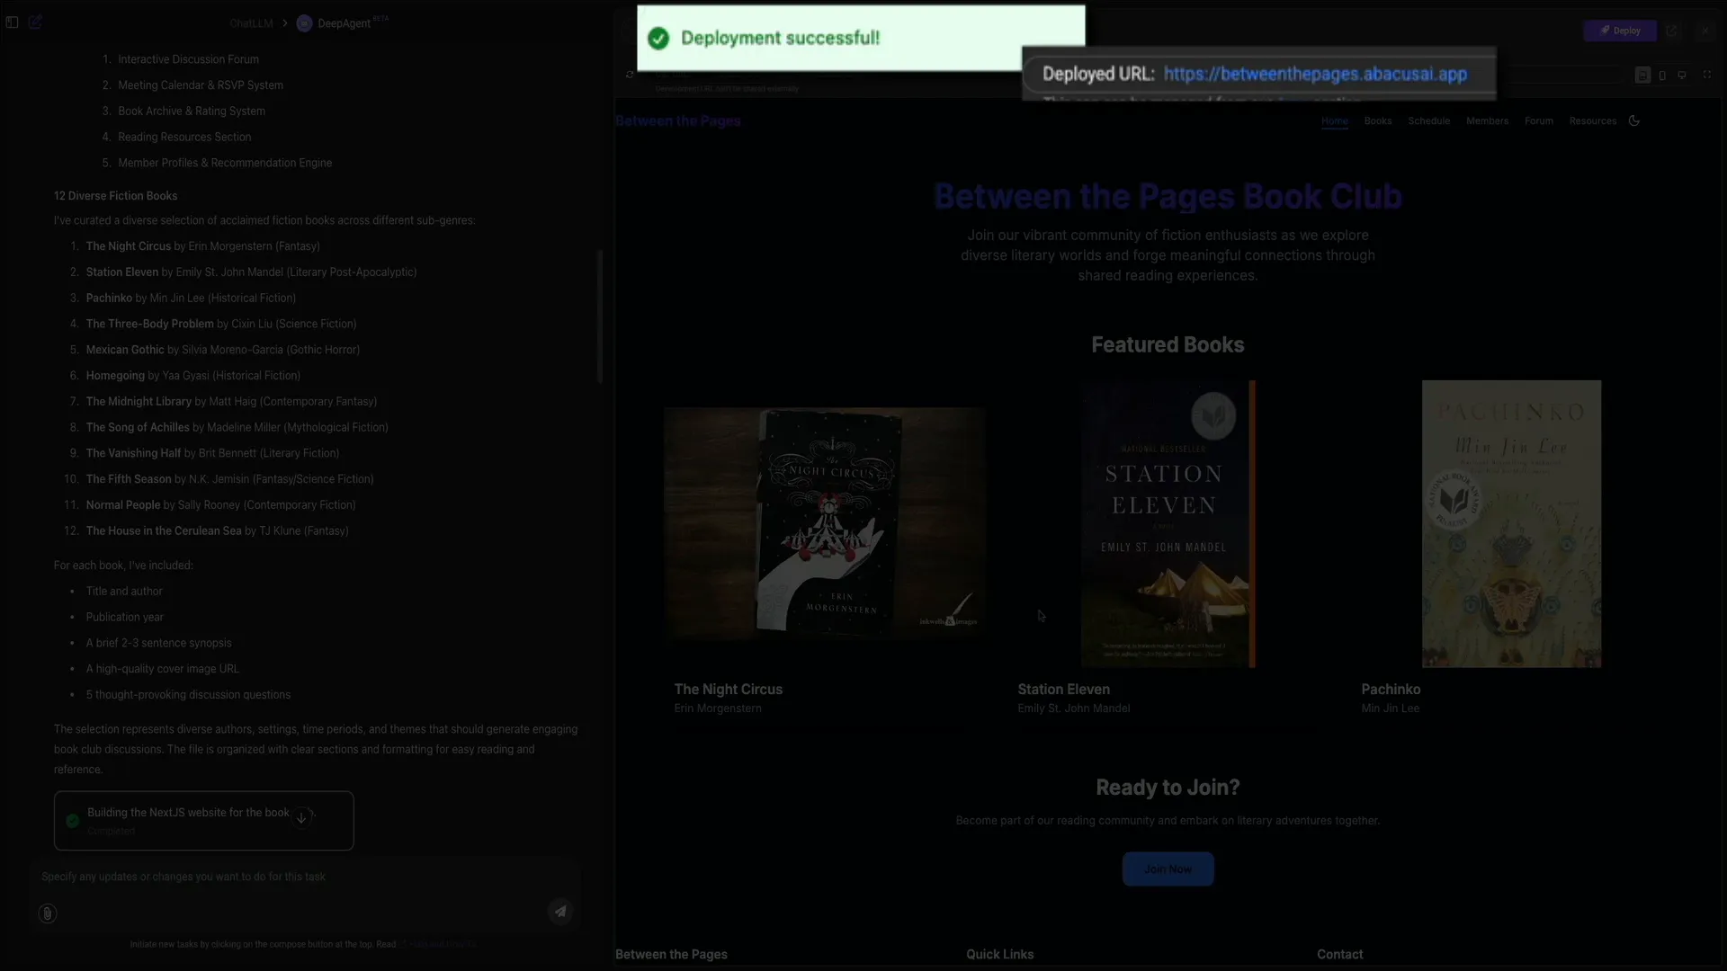
Task: Click the Quick Links footer heading
Action: coord(1000,955)
